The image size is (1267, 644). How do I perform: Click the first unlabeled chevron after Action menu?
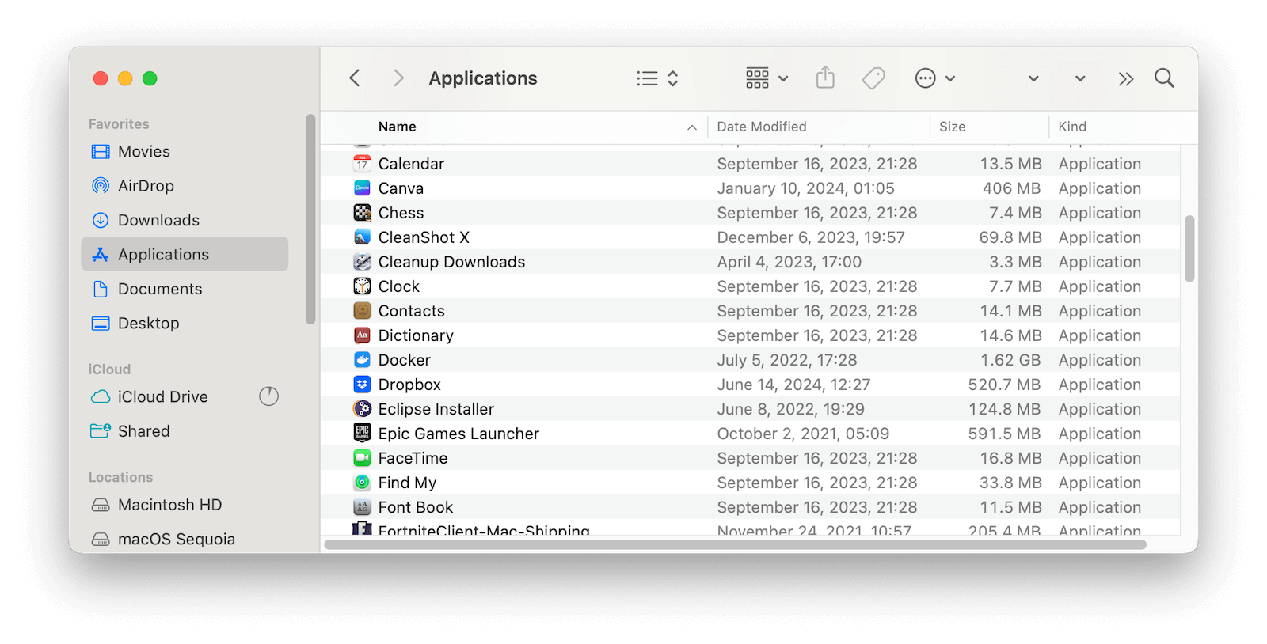click(1033, 78)
